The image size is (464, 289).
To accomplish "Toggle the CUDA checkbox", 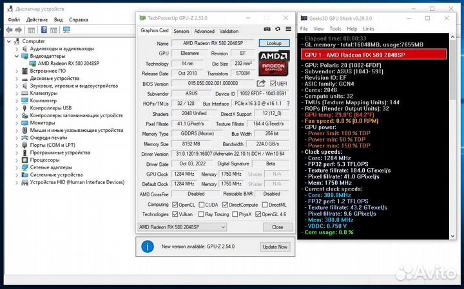I will tap(202, 205).
